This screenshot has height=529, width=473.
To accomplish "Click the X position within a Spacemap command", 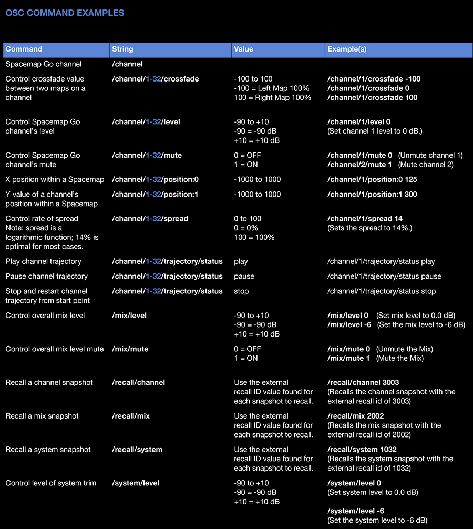I will click(x=55, y=179).
